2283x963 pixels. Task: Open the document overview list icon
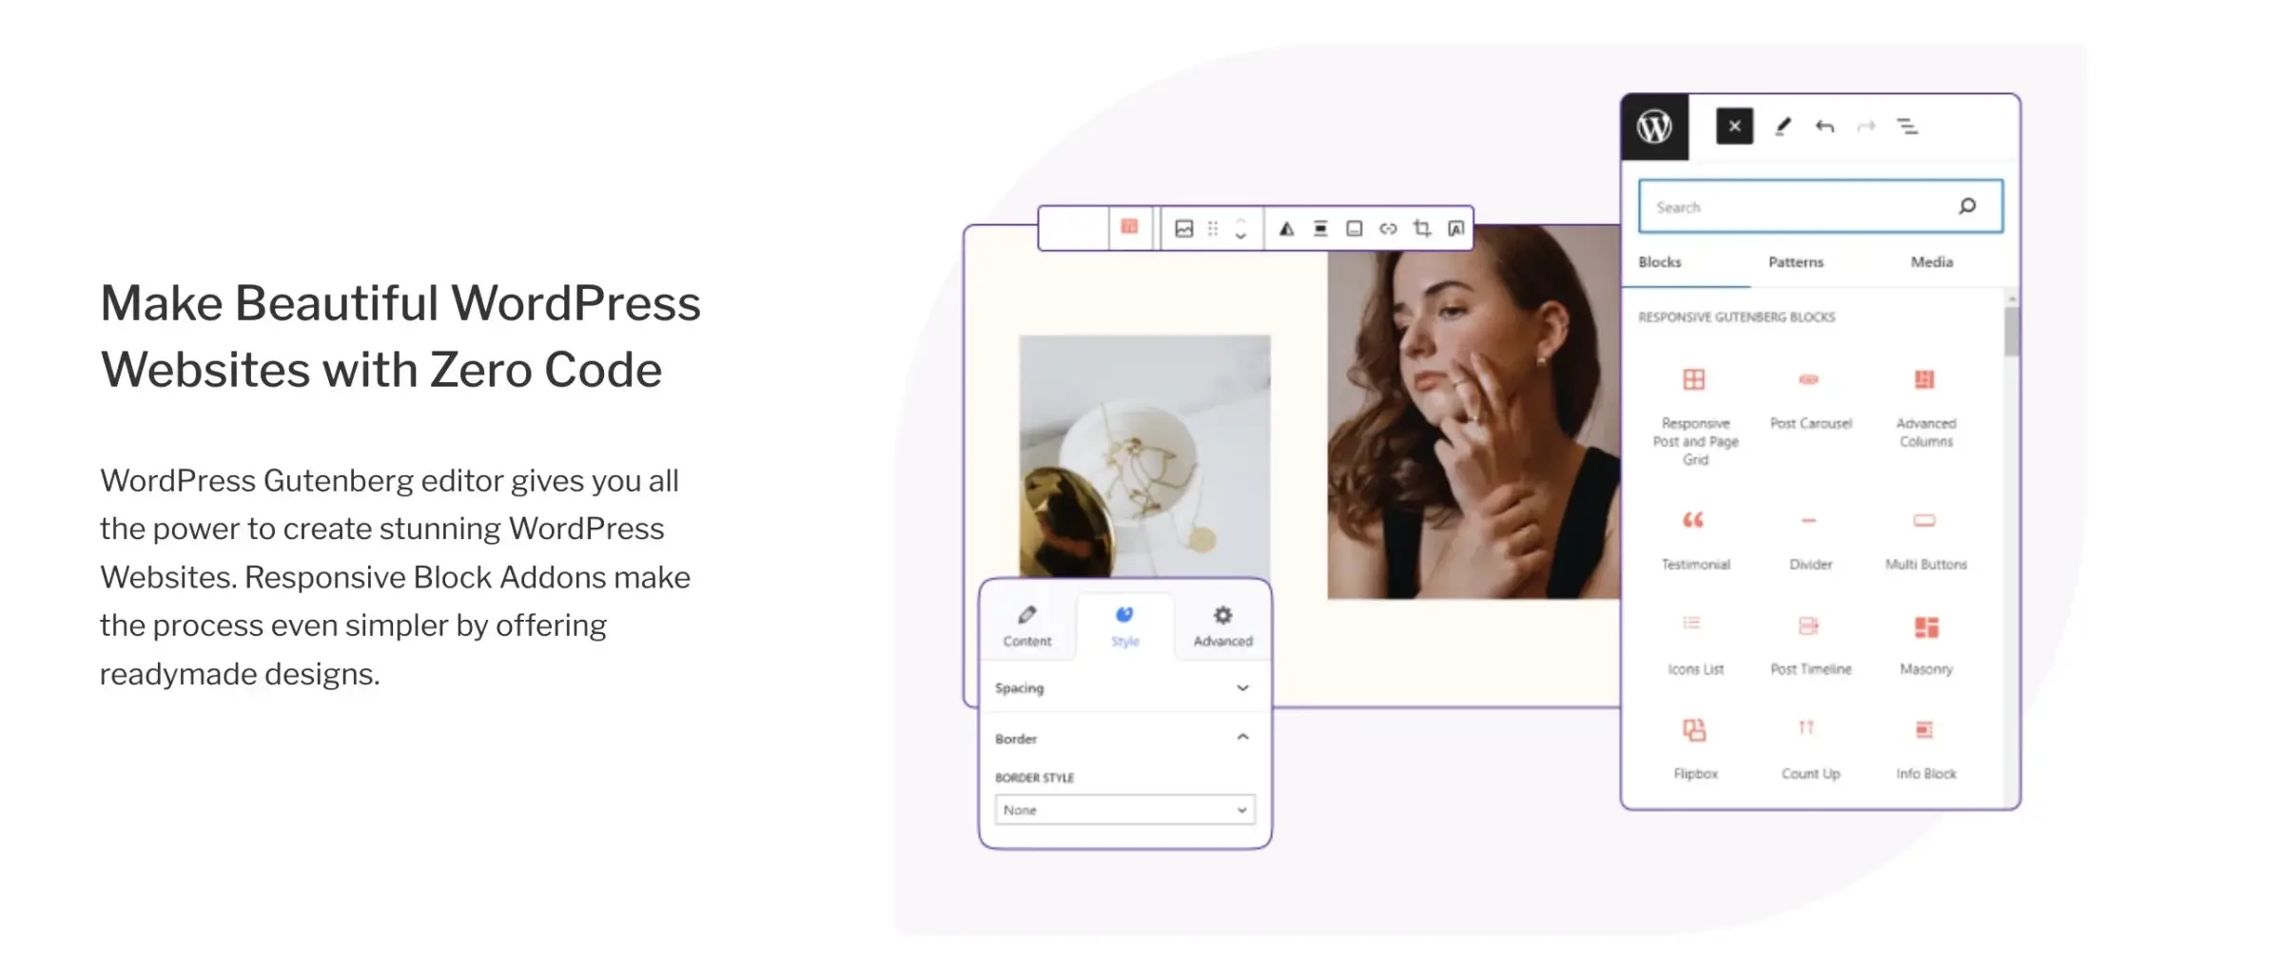[x=1907, y=126]
